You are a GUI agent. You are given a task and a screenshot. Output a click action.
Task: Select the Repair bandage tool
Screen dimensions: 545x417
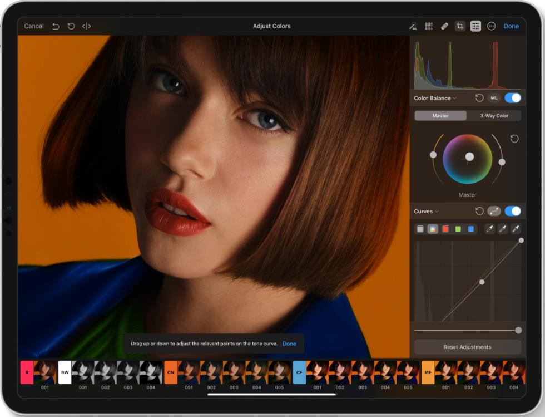444,26
